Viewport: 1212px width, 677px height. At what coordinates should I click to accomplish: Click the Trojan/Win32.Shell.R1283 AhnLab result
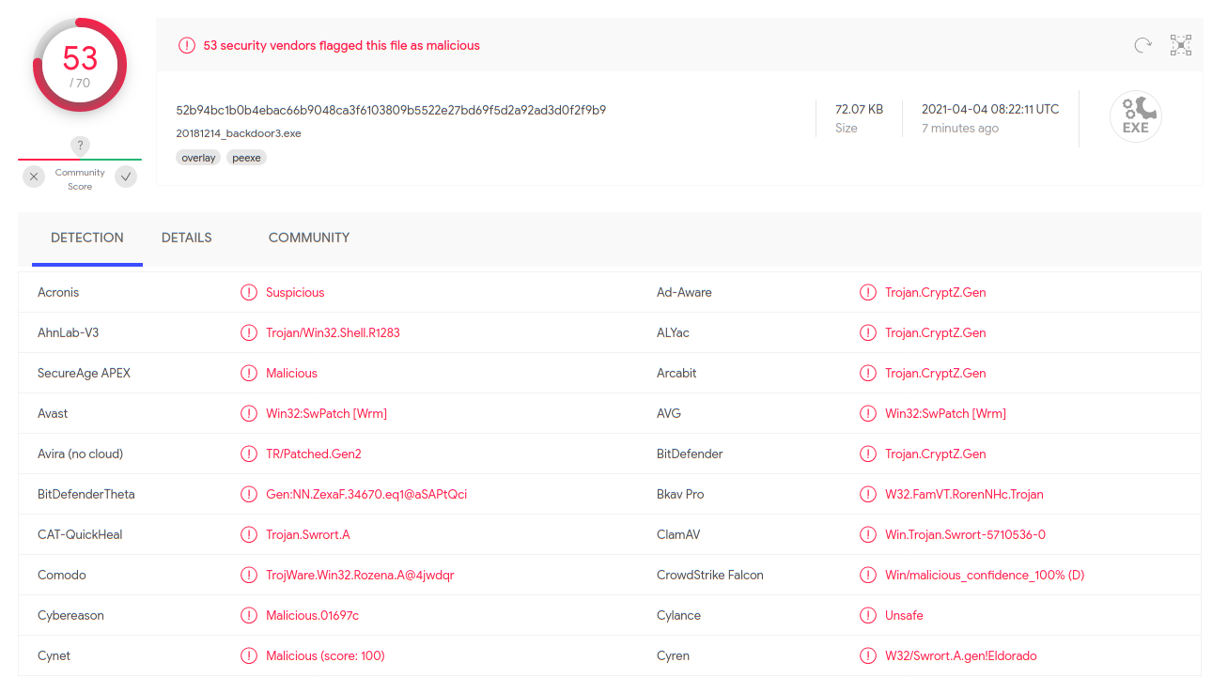pos(333,332)
